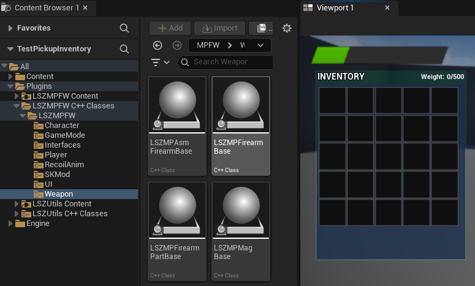Click the MPFW breadcrumb path segment
Image resolution: width=475 pixels, height=286 pixels.
coord(208,45)
